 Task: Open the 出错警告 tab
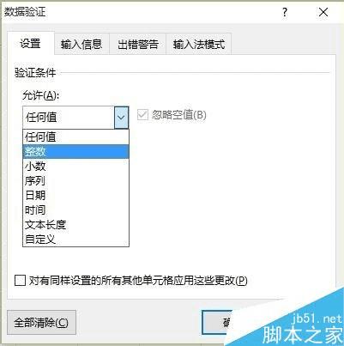pyautogui.click(x=138, y=44)
